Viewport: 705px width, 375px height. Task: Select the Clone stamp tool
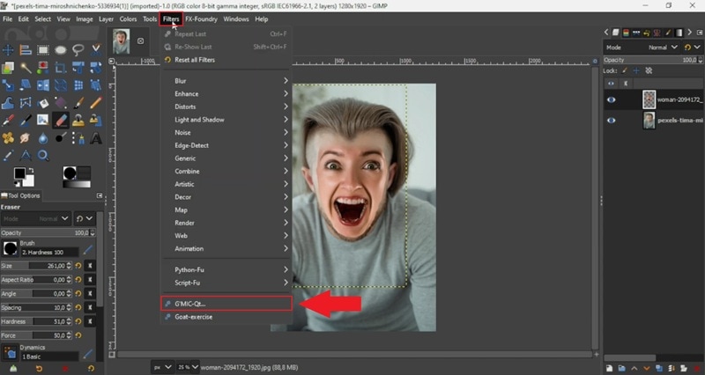(x=78, y=121)
